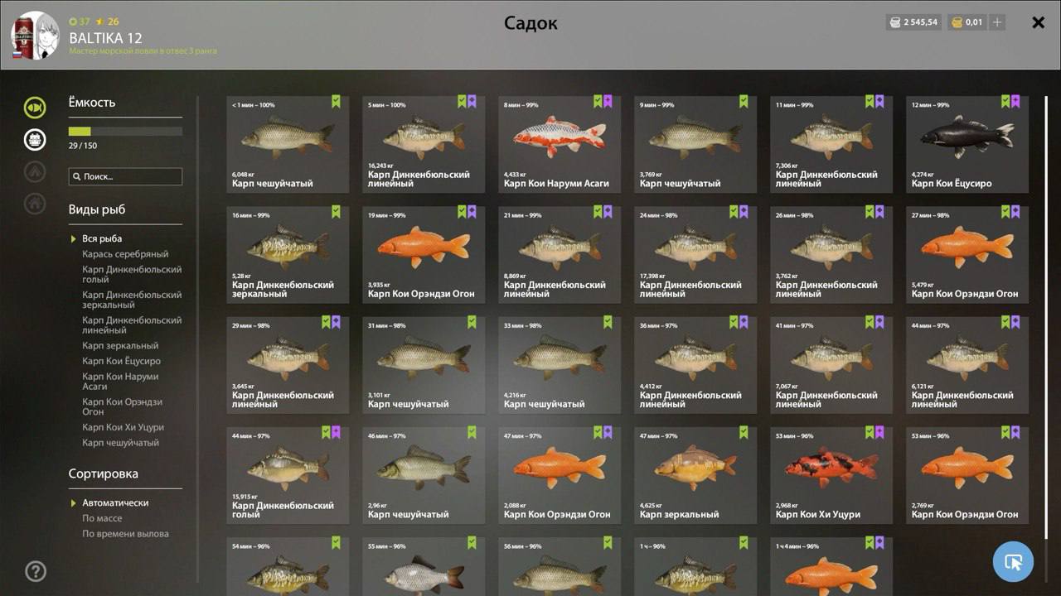Screen dimensions: 1061x596
Task: Toggle purple bookmark on Карп Кои Ёцусиро card
Action: tap(1015, 101)
